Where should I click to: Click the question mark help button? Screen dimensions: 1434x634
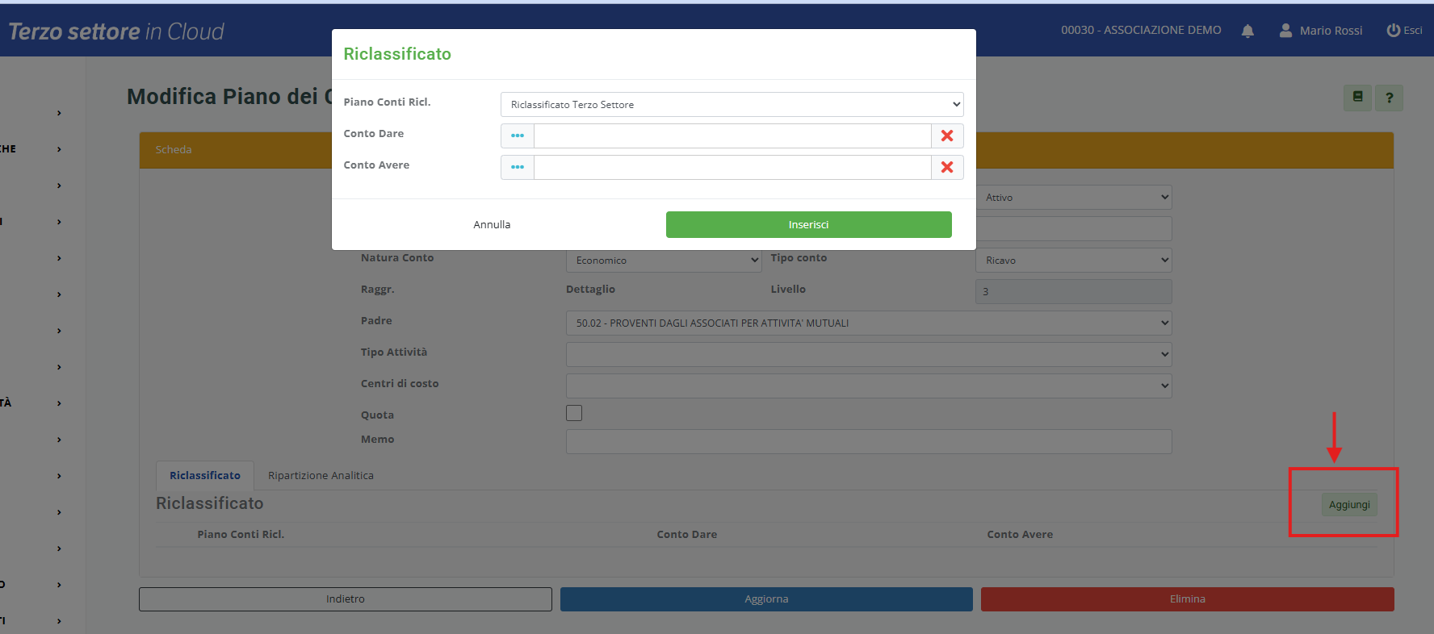pos(1390,98)
